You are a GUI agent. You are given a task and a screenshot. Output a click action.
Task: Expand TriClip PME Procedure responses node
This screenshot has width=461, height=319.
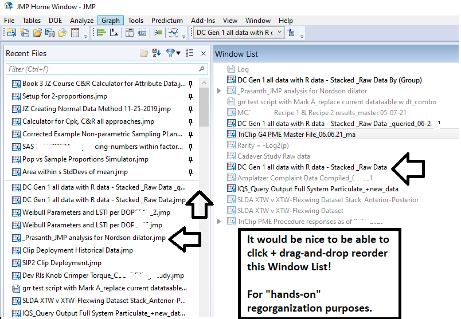click(x=219, y=222)
